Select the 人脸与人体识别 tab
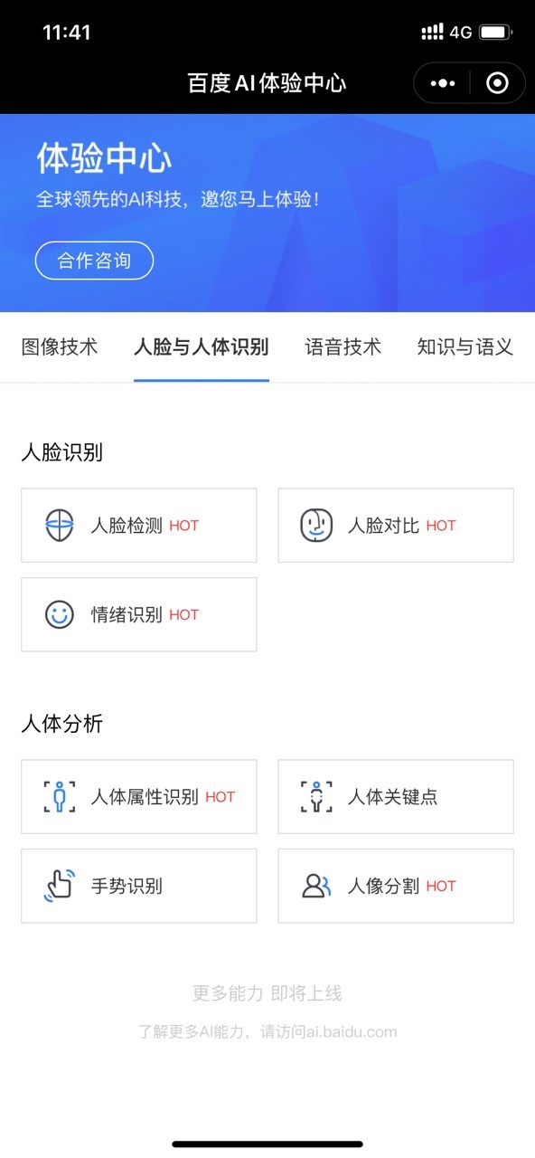The height and width of the screenshot is (1158, 535). tap(201, 346)
